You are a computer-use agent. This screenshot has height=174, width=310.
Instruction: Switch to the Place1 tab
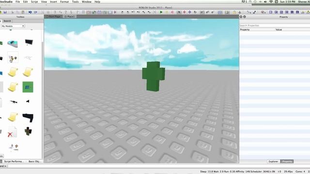70,16
